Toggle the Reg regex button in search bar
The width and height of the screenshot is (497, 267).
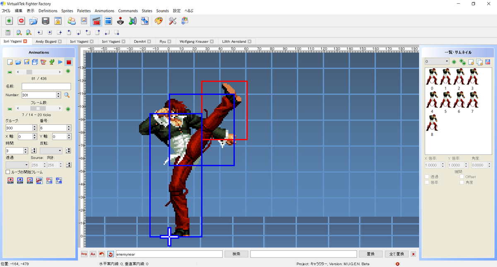pyautogui.click(x=84, y=254)
